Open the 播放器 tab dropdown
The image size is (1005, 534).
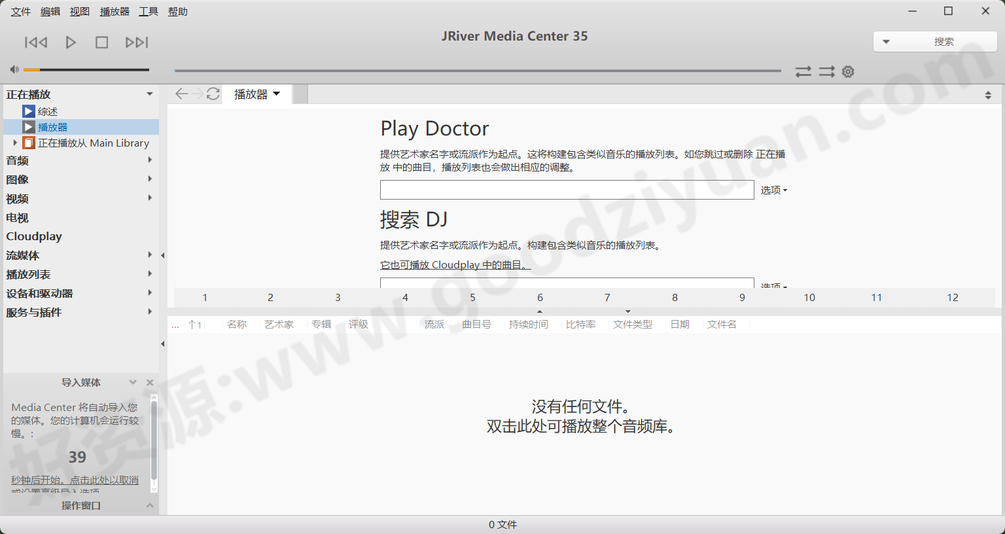pos(275,94)
